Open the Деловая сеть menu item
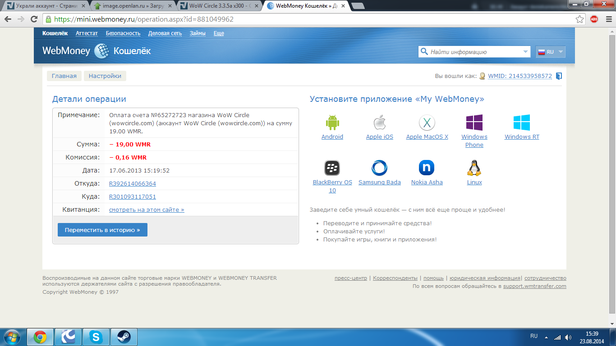Viewport: 616px width, 346px height. [x=165, y=33]
